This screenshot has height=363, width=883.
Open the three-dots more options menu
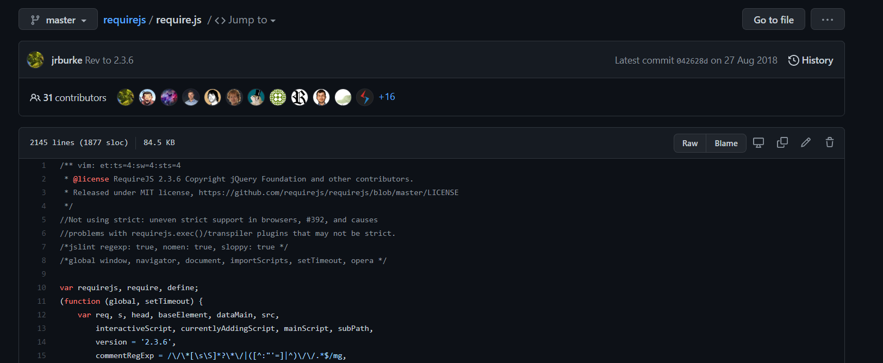[828, 20]
